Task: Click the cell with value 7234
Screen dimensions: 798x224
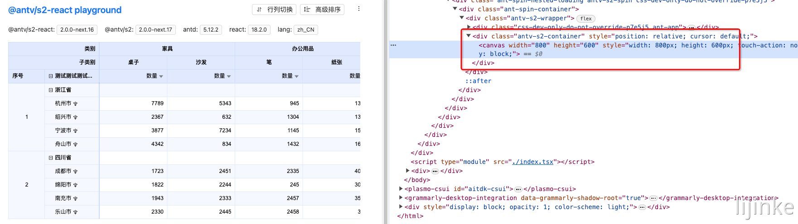Action: pos(201,131)
